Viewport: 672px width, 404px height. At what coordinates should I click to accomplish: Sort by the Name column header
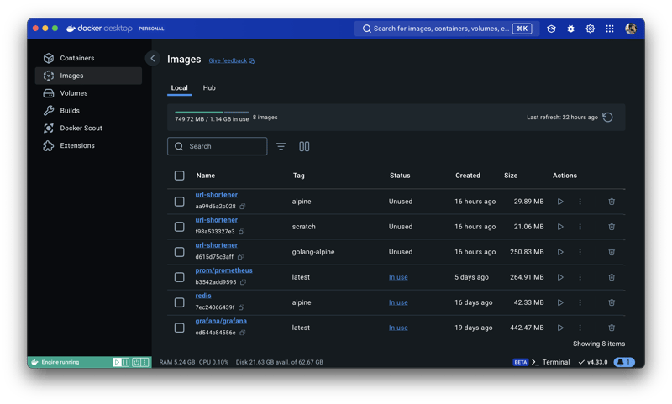click(206, 176)
